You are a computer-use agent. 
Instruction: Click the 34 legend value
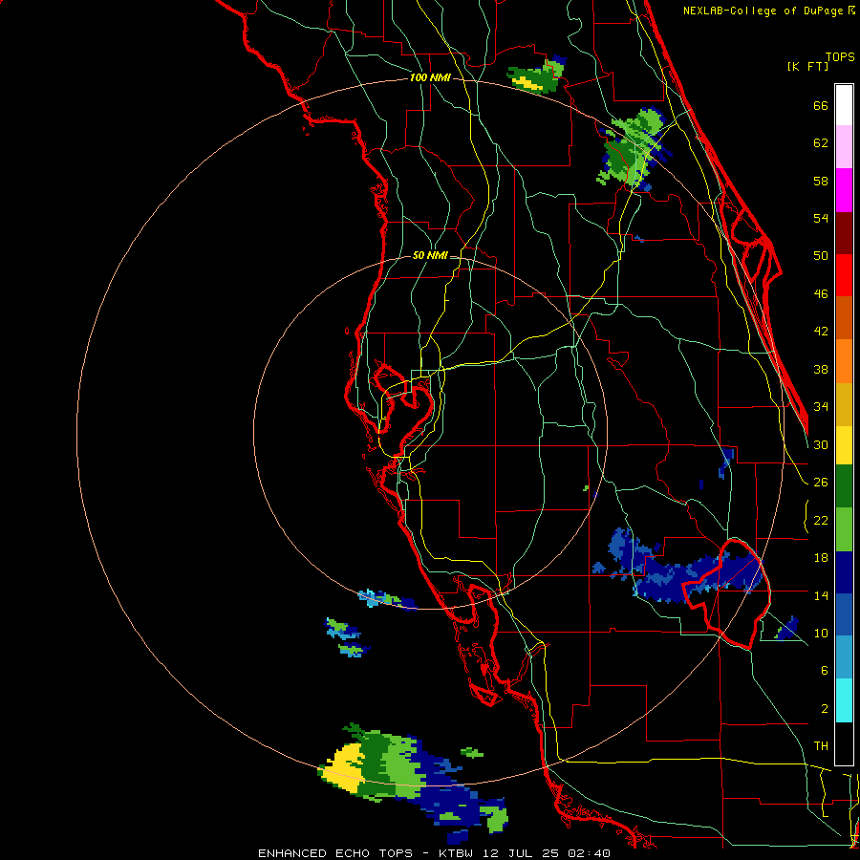tap(821, 406)
